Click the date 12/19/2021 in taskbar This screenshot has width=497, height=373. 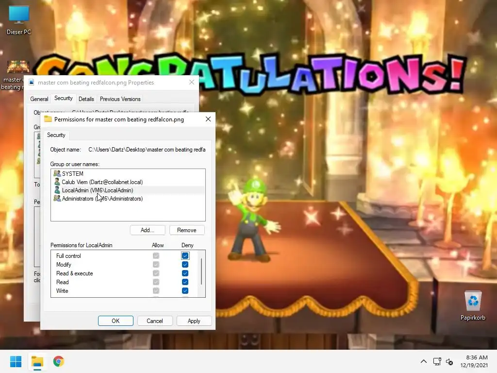pos(474,365)
